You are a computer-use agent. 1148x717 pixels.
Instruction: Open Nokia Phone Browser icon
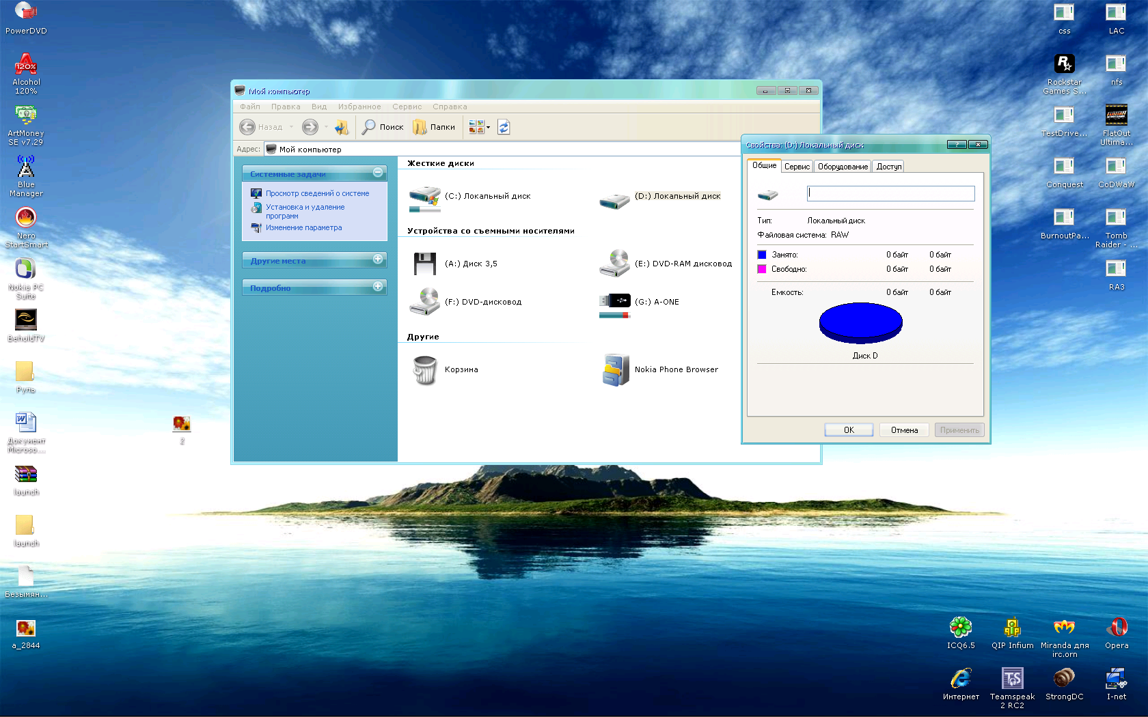[x=615, y=370]
